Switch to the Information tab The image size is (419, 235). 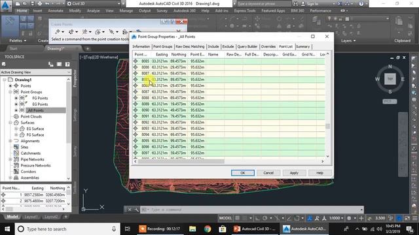coord(141,46)
